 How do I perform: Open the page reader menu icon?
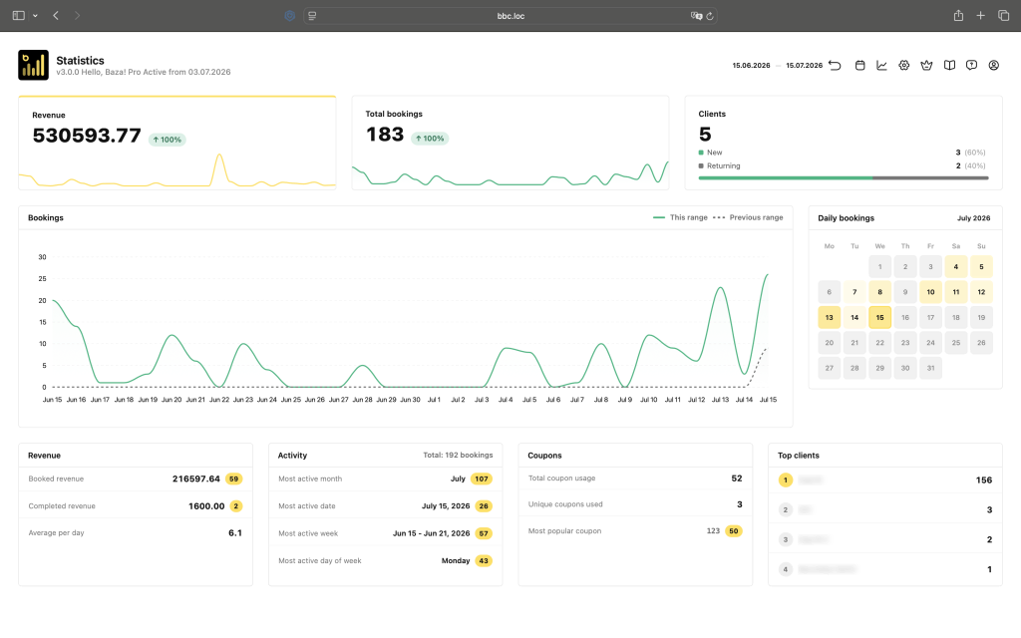click(x=312, y=16)
